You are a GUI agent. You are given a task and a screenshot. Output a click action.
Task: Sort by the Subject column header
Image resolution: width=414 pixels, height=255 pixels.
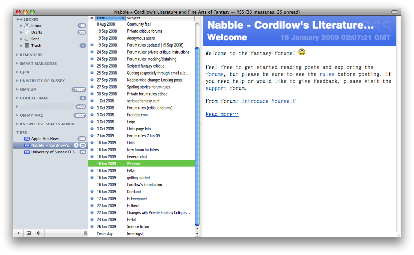coord(159,18)
